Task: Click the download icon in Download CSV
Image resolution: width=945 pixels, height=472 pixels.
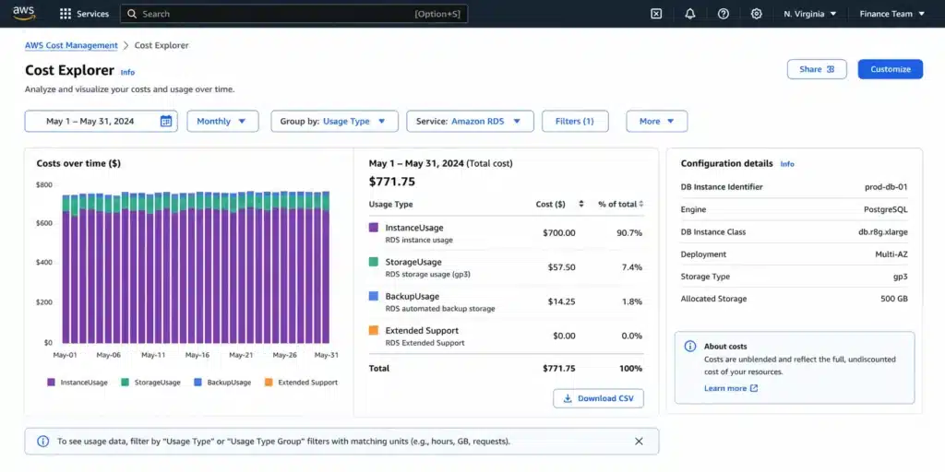Action: [568, 398]
